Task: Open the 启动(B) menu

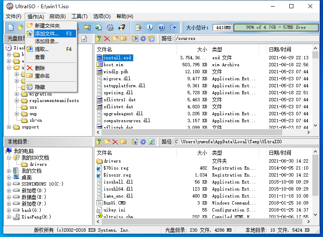Action: [x=58, y=16]
